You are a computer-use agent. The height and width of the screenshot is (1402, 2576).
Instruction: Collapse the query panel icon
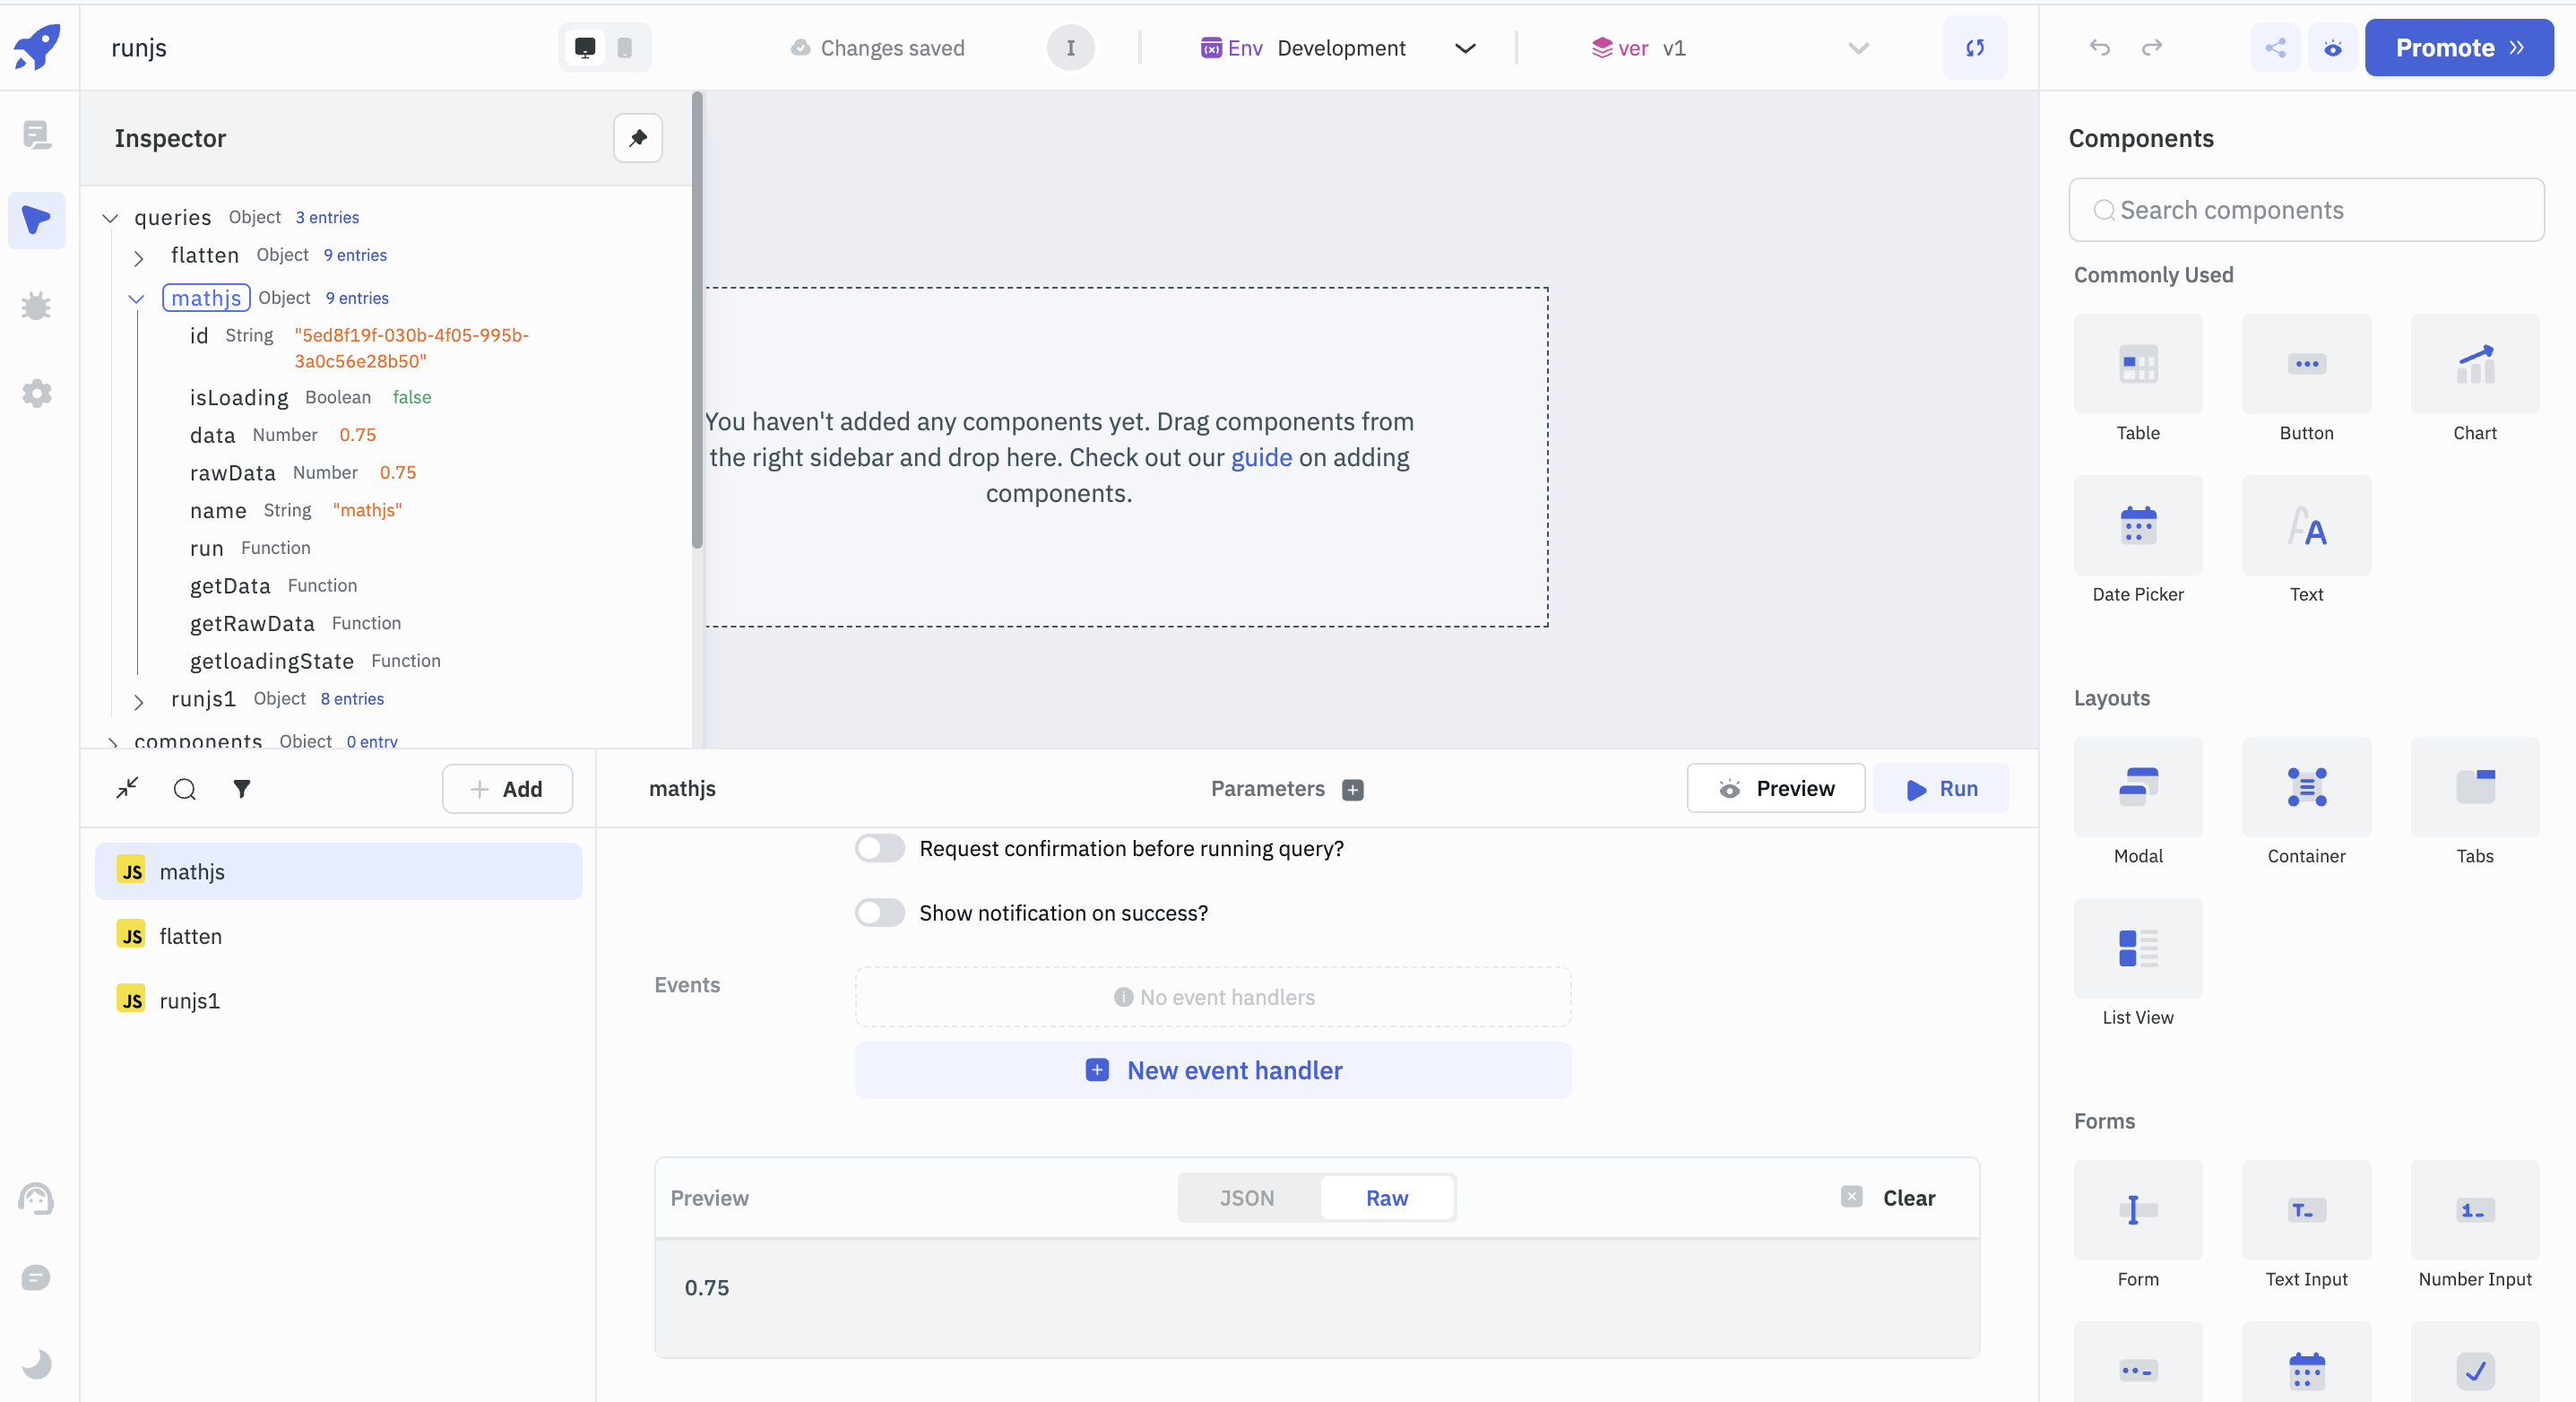(127, 788)
